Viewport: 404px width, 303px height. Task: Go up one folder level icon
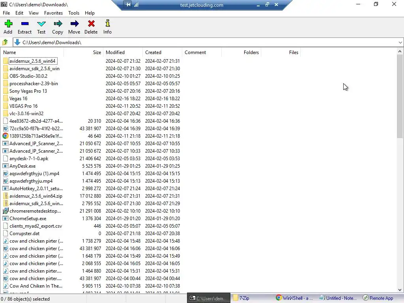click(5, 42)
